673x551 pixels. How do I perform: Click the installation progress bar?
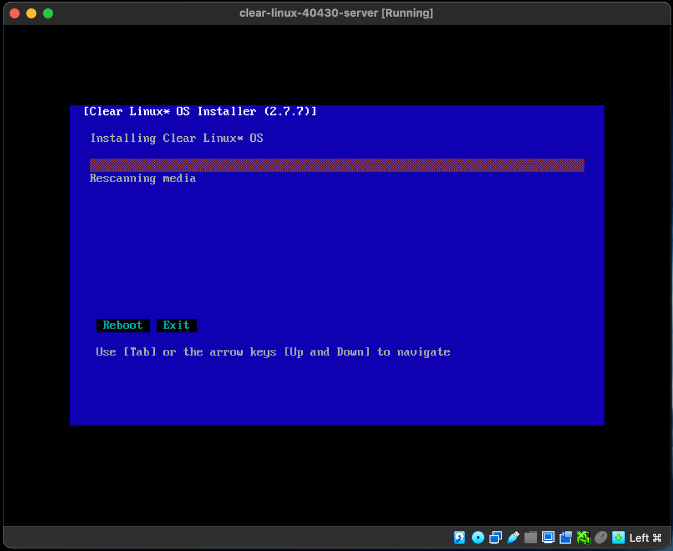(336, 165)
